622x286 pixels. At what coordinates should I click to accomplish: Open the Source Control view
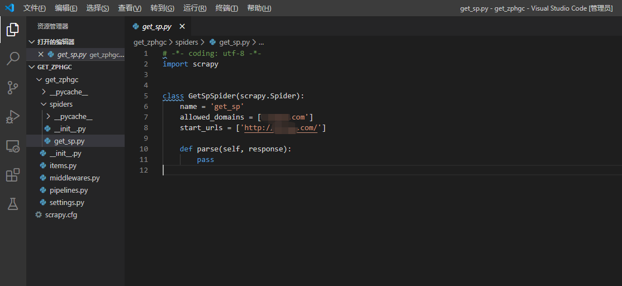point(13,88)
